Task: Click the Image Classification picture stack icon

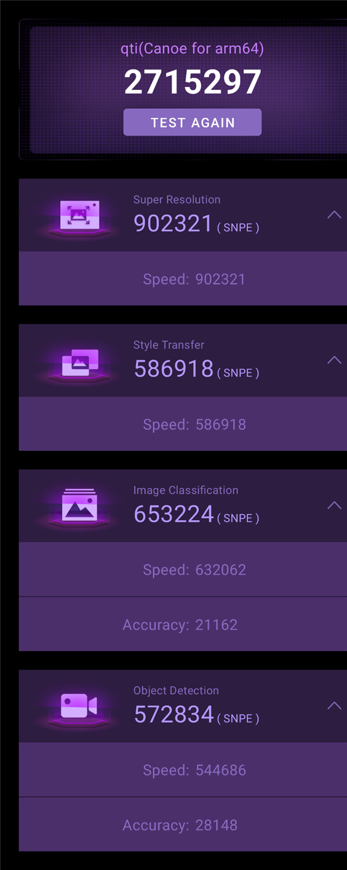Action: click(x=80, y=506)
